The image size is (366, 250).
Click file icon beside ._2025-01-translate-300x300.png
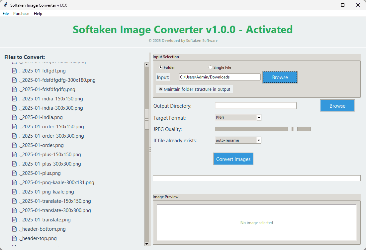pyautogui.click(x=15, y=210)
